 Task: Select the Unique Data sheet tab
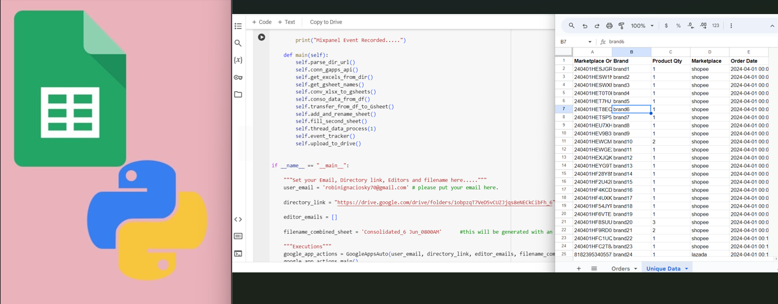[x=663, y=269]
